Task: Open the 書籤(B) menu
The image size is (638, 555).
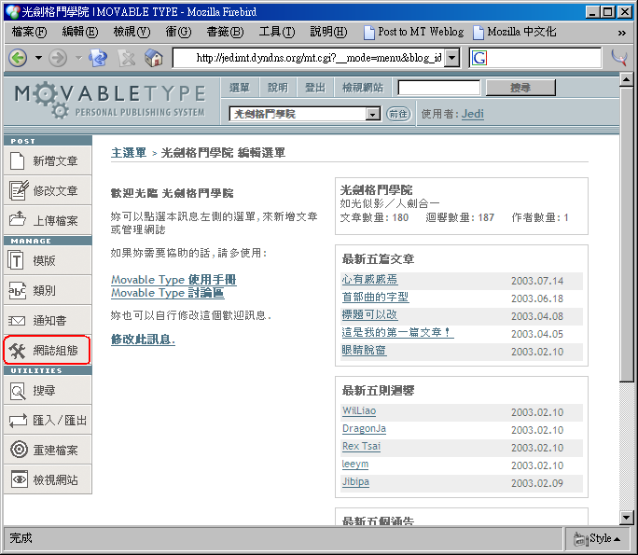Action: click(x=225, y=32)
